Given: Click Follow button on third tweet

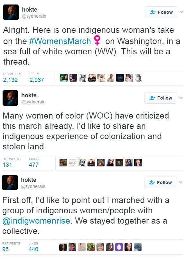Looking at the screenshot, I should click(160, 182).
